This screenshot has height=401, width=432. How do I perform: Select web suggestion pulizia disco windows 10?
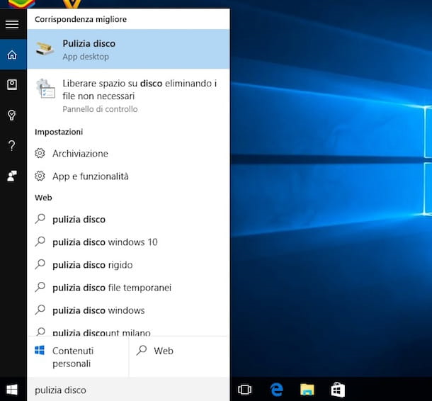point(105,242)
